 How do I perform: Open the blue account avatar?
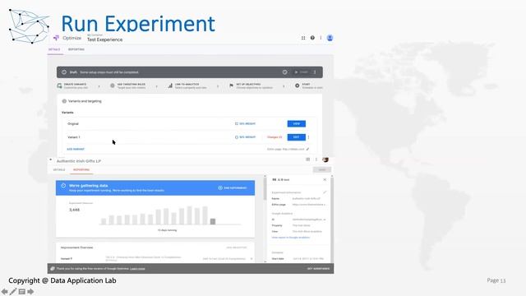(x=330, y=38)
